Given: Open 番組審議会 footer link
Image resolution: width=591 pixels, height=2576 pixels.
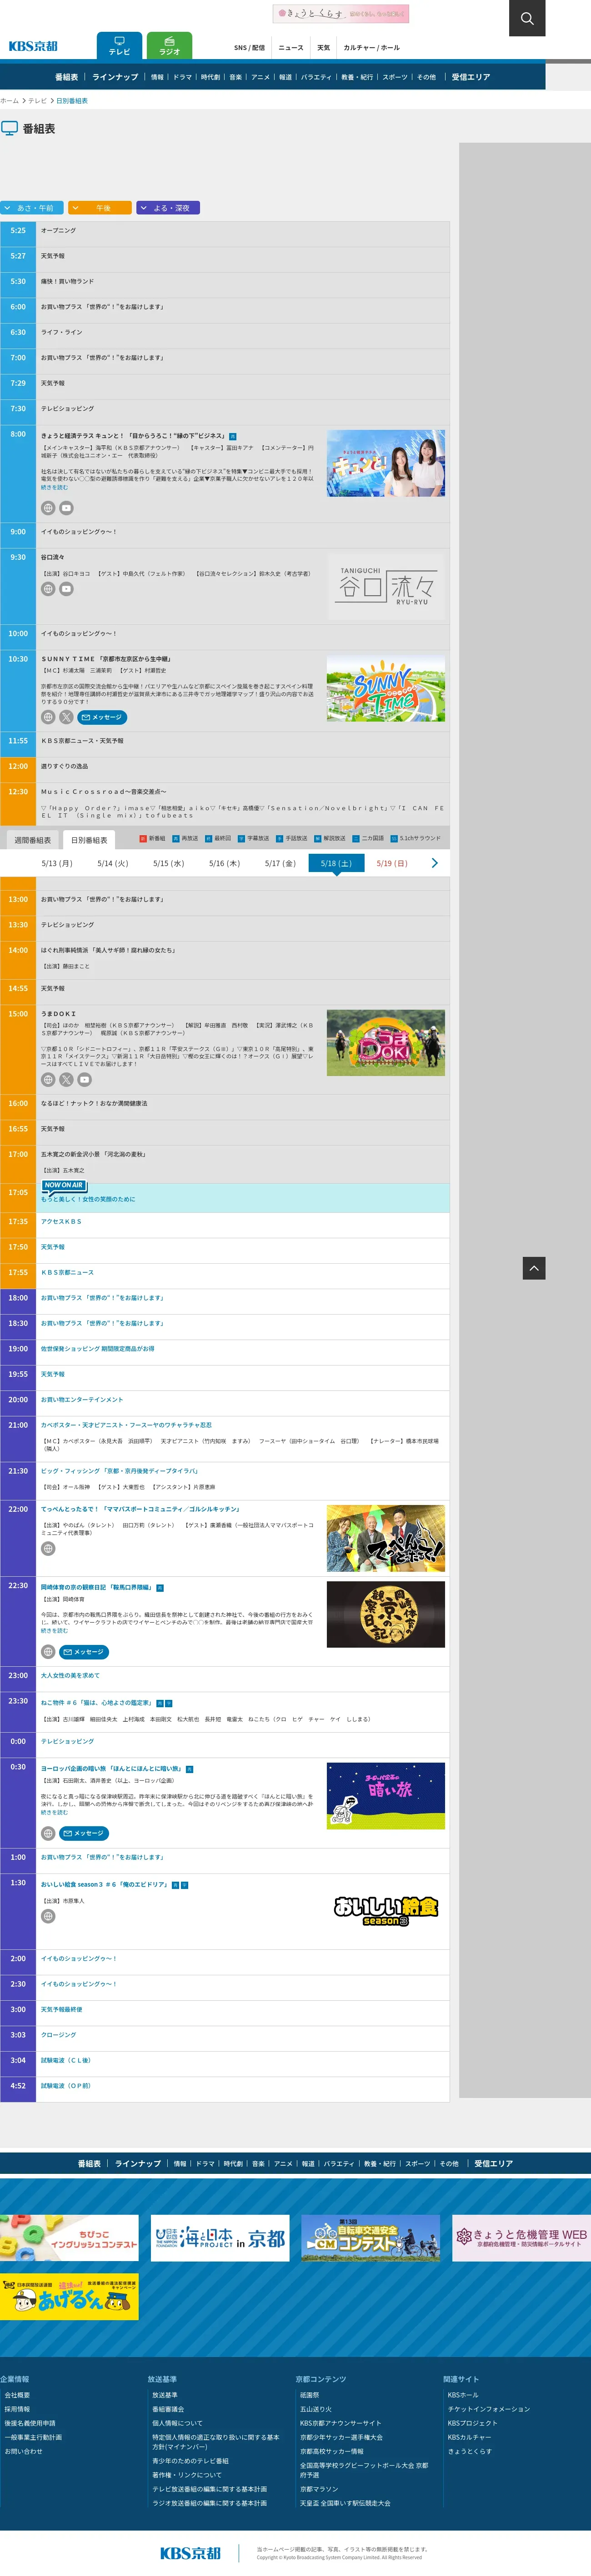Looking at the screenshot, I should [x=168, y=2409].
